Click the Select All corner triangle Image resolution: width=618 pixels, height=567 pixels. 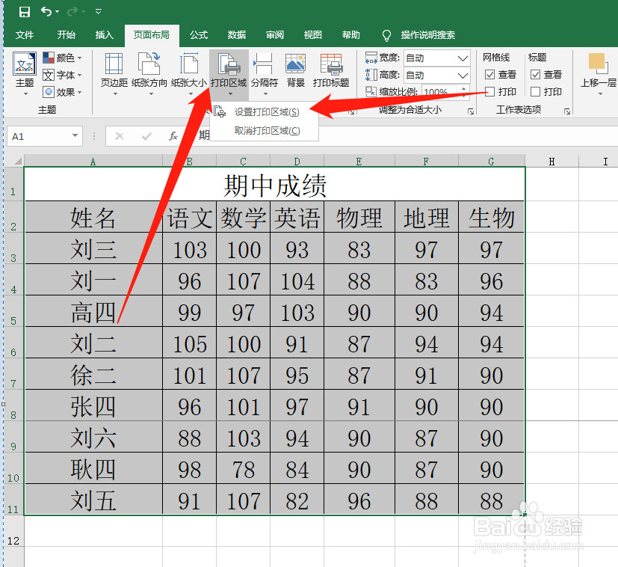click(x=17, y=161)
